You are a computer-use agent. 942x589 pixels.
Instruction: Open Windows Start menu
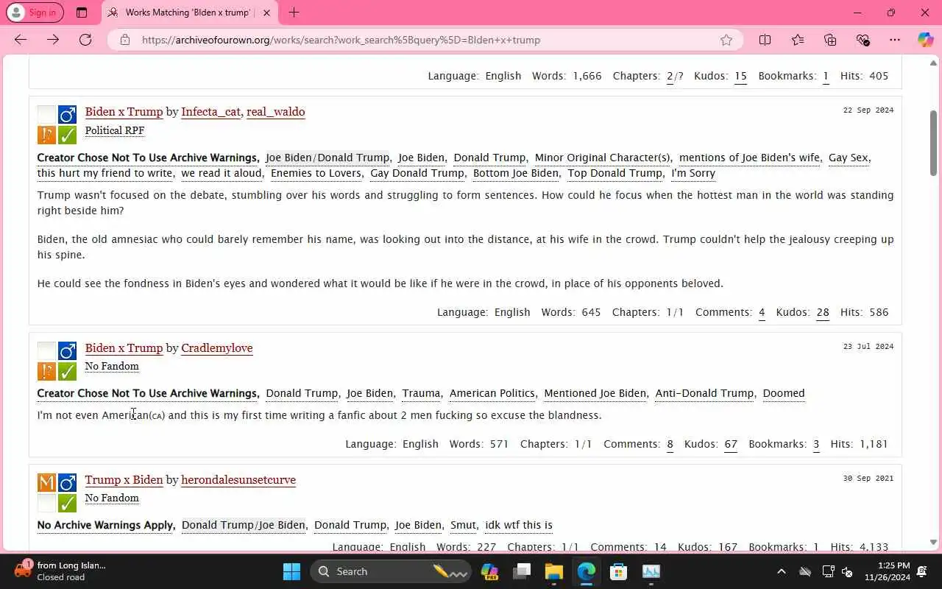(291, 571)
